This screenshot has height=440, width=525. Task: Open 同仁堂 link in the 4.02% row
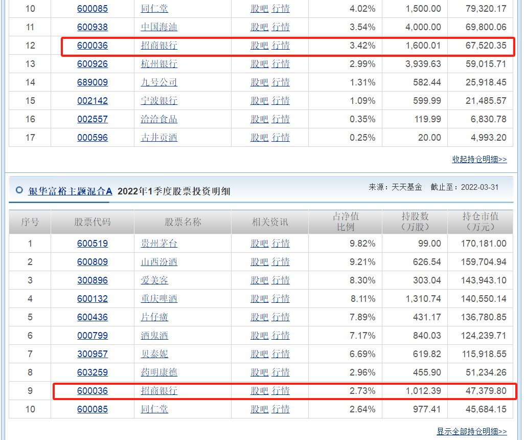click(x=154, y=8)
